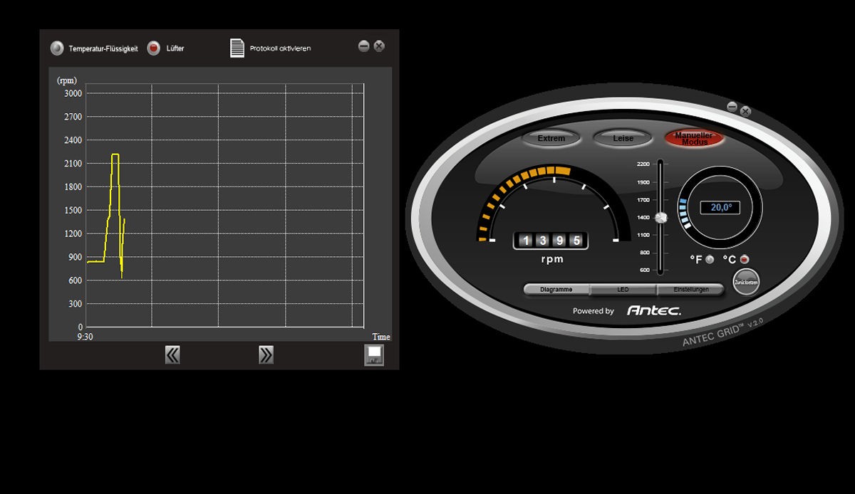Click the 1395 rpm counter display

click(x=551, y=241)
